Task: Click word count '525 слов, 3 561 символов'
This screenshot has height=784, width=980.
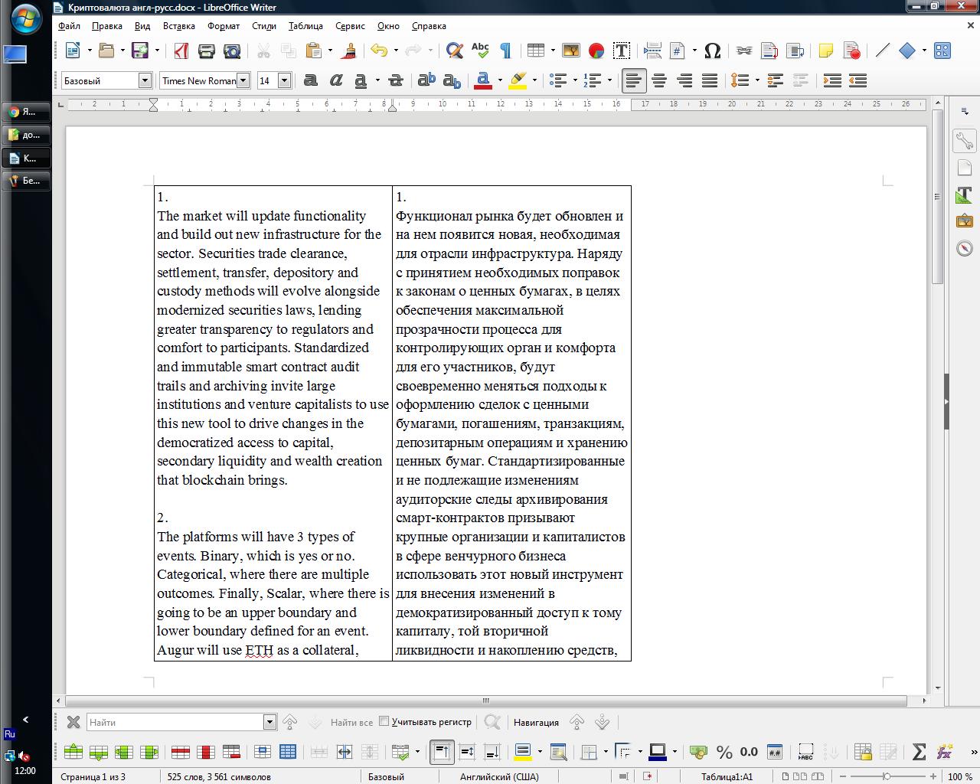Action: pos(219,776)
